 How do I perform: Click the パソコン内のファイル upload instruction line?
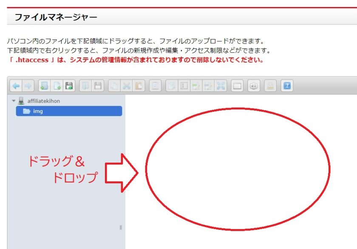pos(136,41)
